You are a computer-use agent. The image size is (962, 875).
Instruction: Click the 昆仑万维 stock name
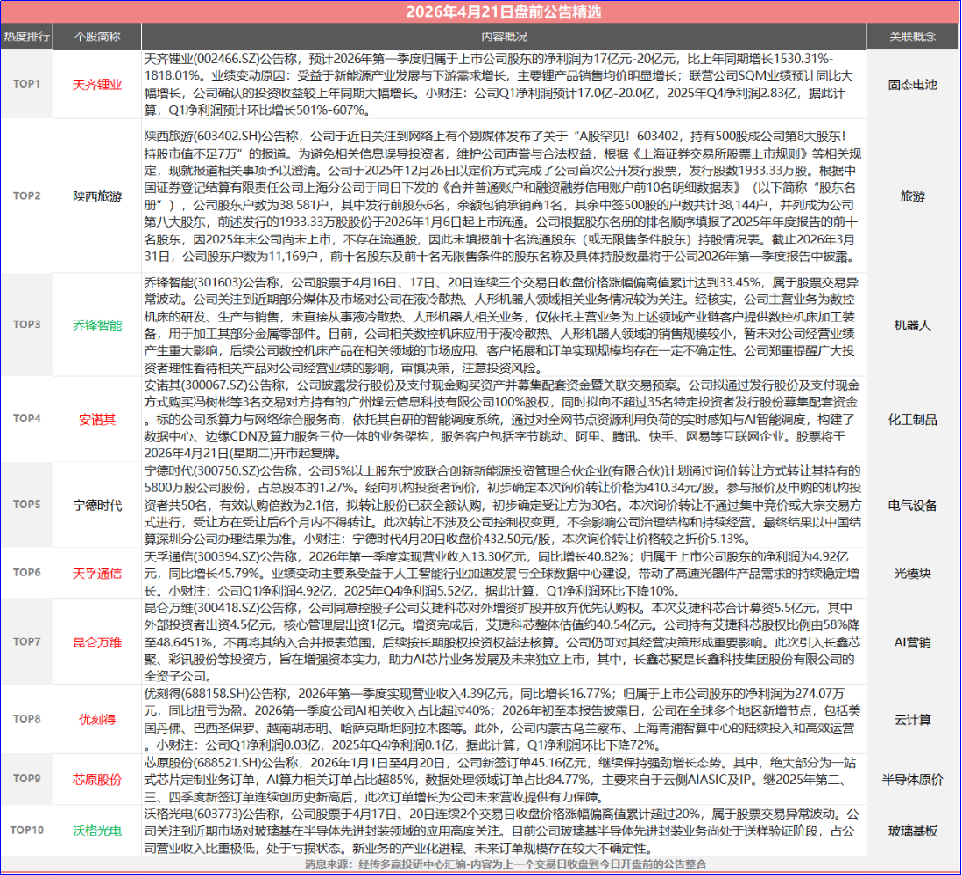97,642
